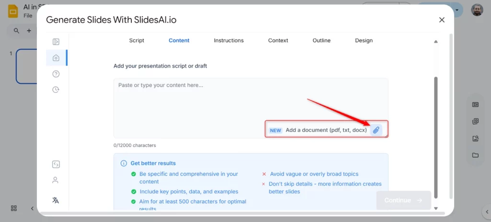This screenshot has width=491, height=222.
Task: Open the home icon in sidebar
Action: click(56, 58)
